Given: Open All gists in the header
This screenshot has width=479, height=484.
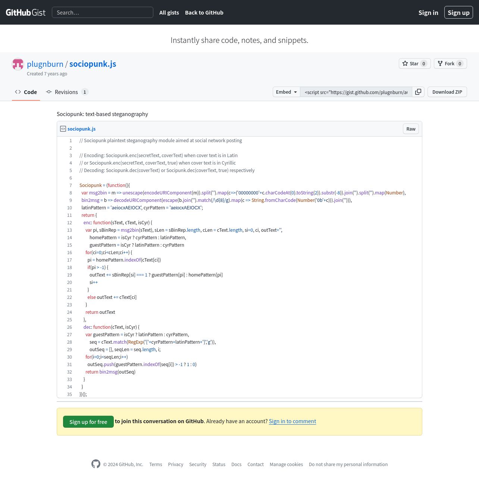Looking at the screenshot, I should point(169,12).
